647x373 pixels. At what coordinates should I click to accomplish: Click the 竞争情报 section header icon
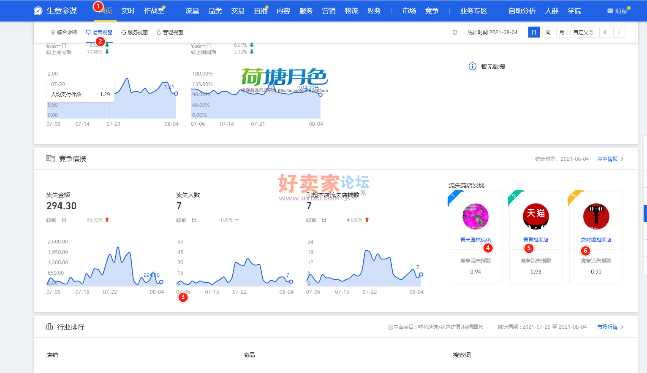(x=51, y=159)
